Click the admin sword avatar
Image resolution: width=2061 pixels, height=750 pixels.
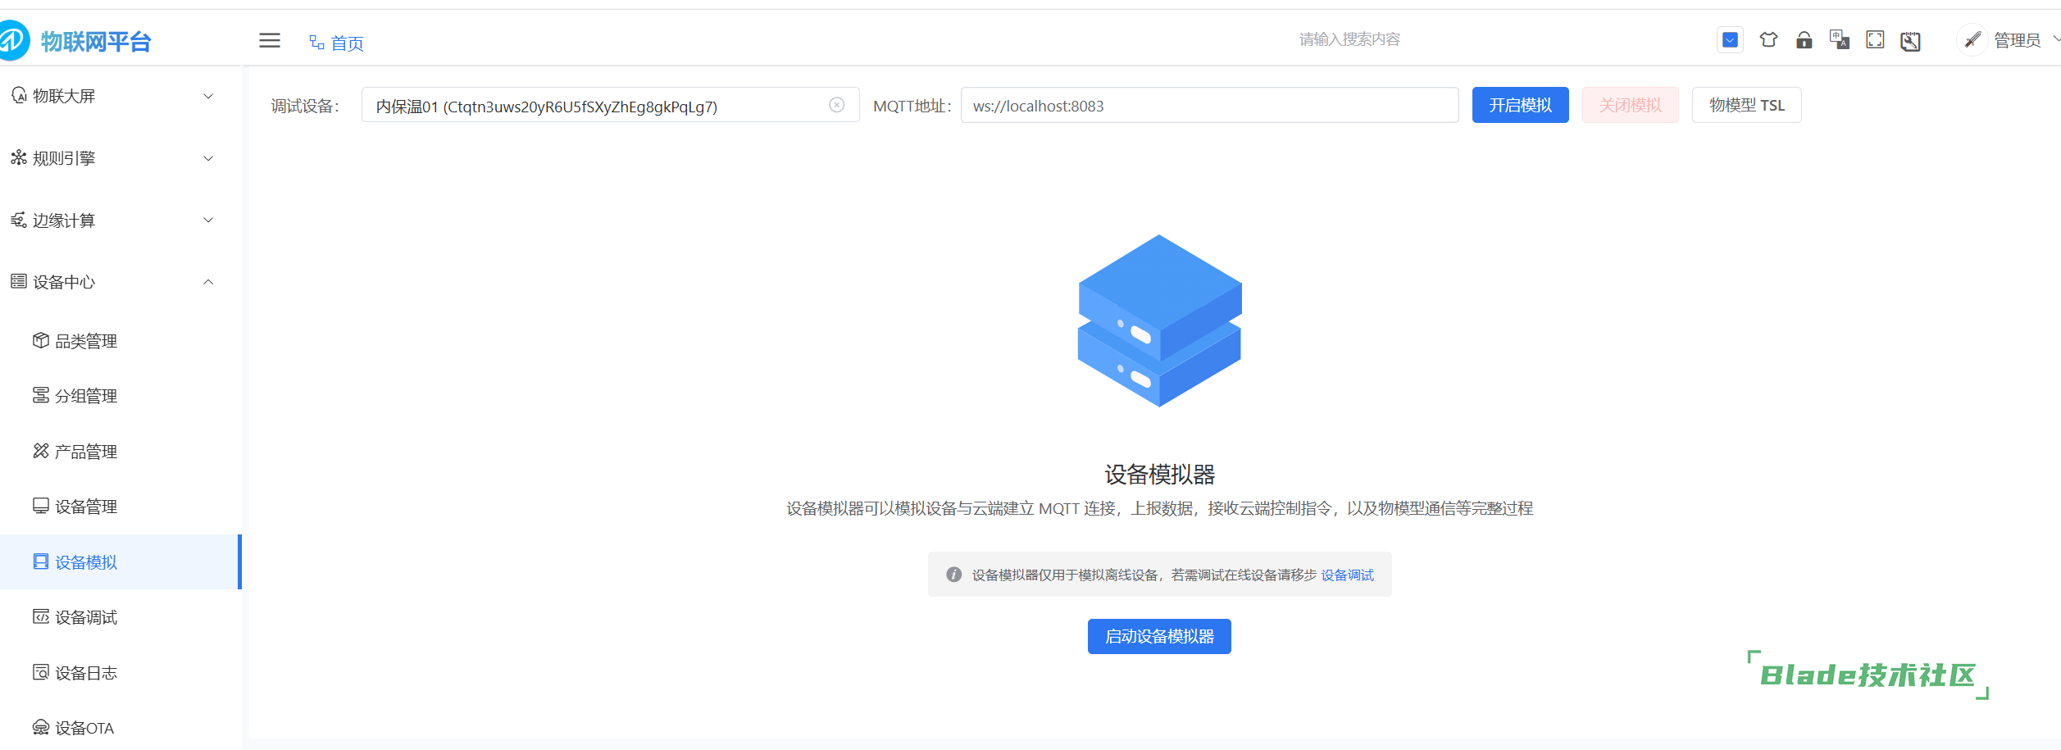pyautogui.click(x=1972, y=39)
